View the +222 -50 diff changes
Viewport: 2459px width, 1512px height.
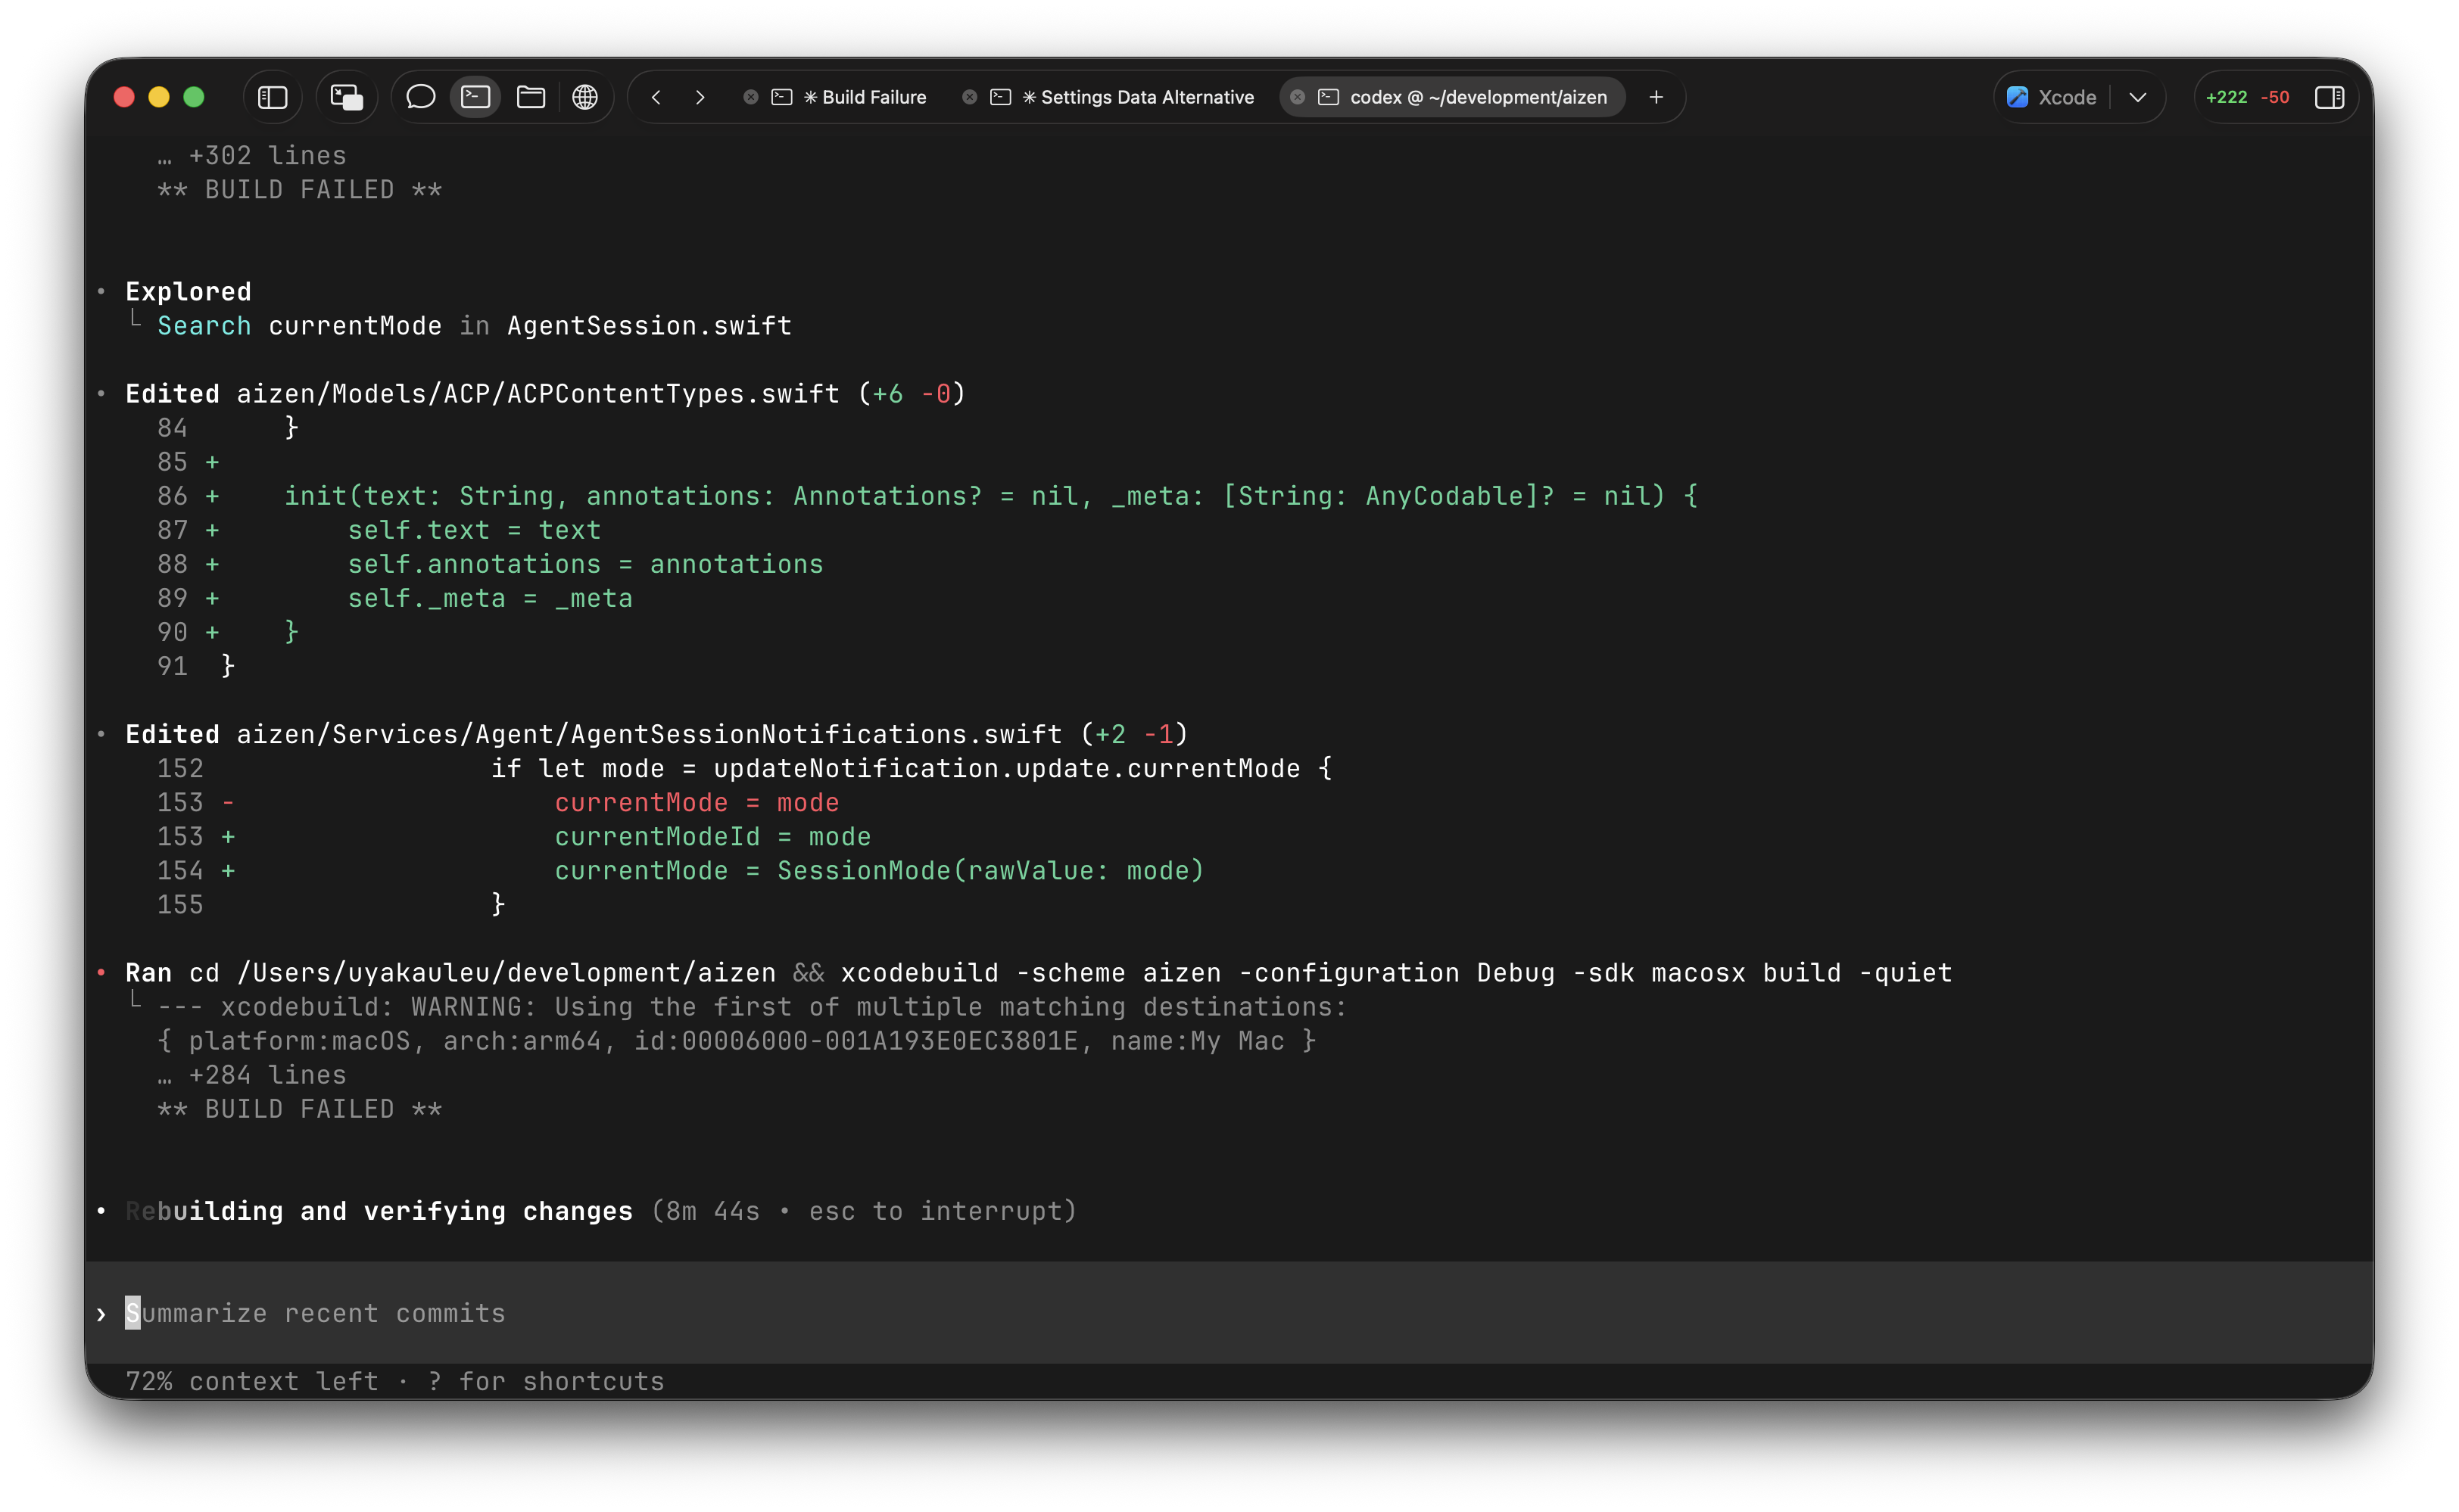(2247, 97)
